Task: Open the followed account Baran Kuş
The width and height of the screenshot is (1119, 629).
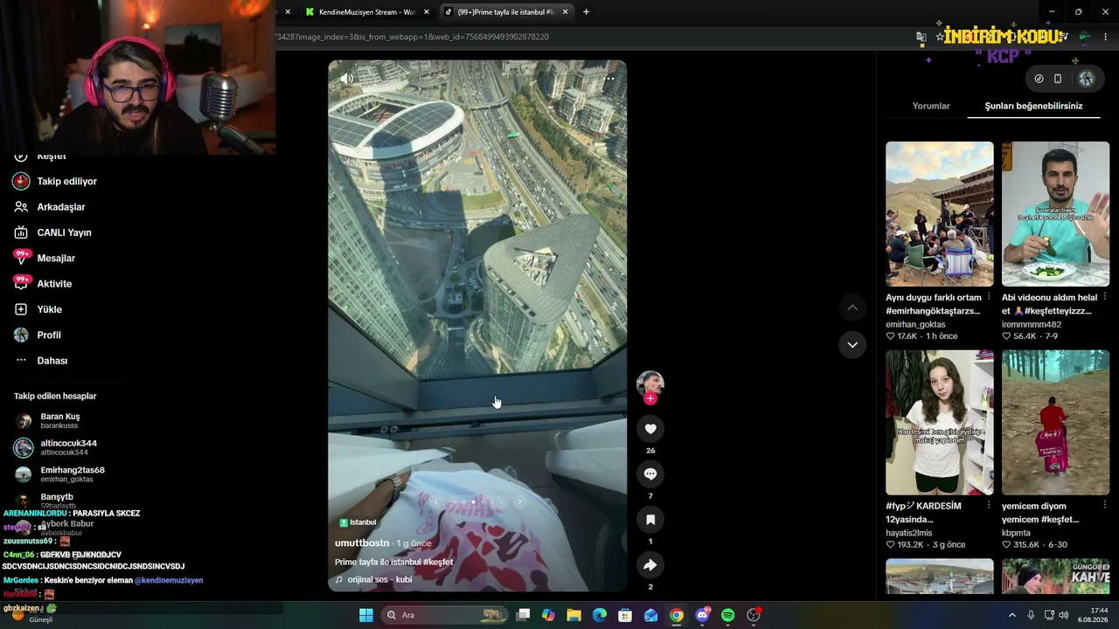Action: (x=61, y=420)
